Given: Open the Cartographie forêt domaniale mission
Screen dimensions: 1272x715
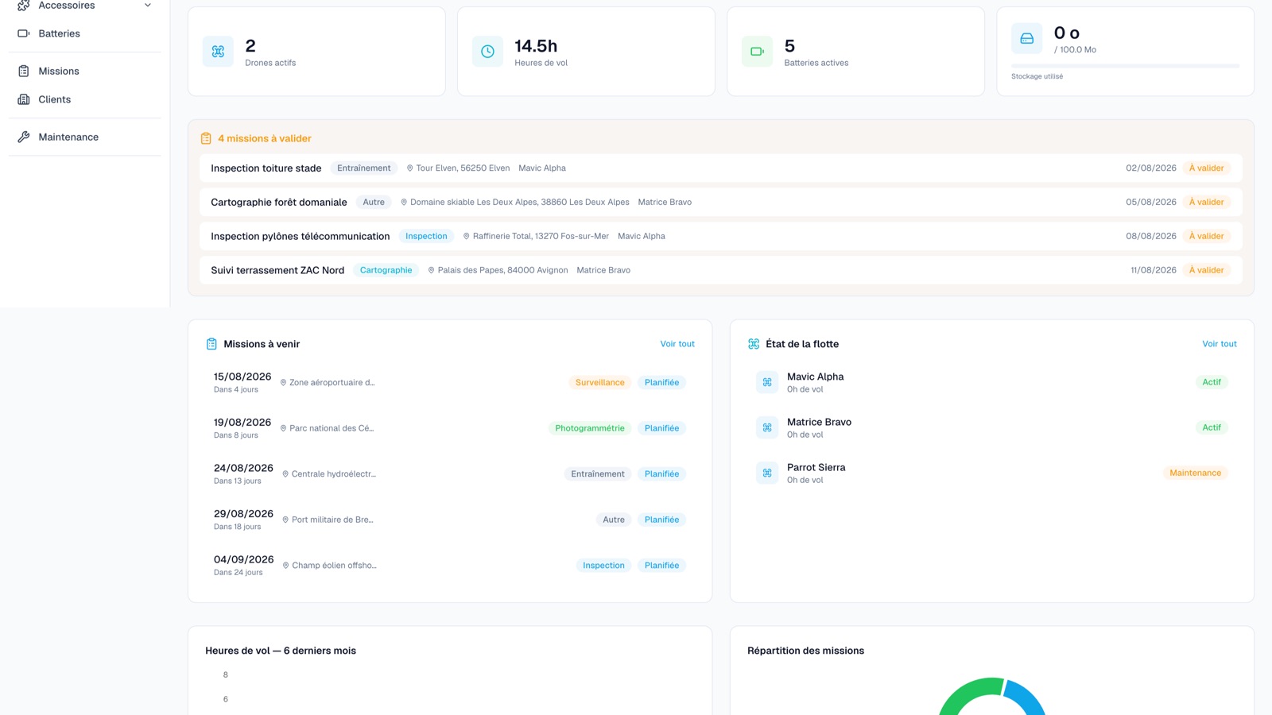Looking at the screenshot, I should (721, 202).
